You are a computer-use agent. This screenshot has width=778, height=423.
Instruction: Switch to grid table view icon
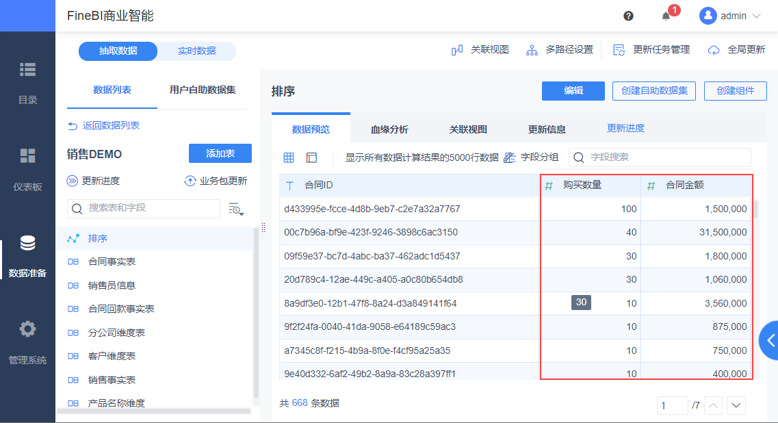point(289,157)
